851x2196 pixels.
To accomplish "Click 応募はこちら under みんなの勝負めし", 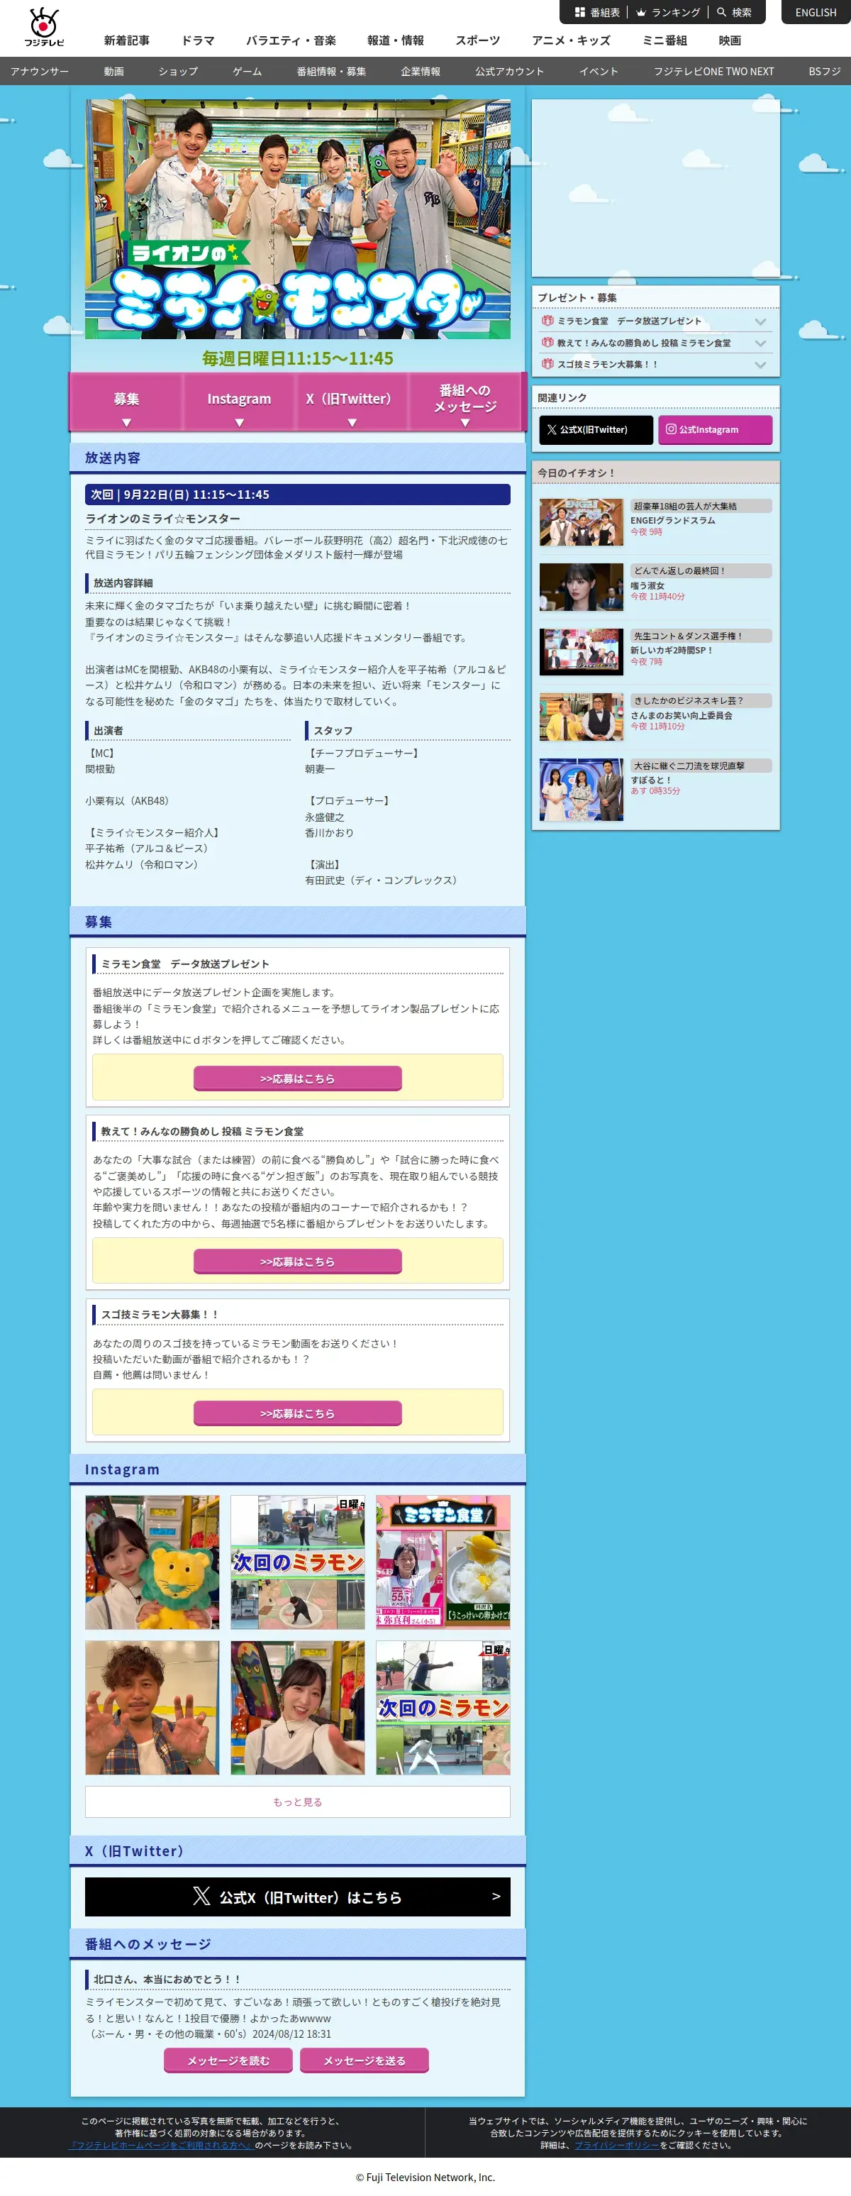I will 297,1262.
